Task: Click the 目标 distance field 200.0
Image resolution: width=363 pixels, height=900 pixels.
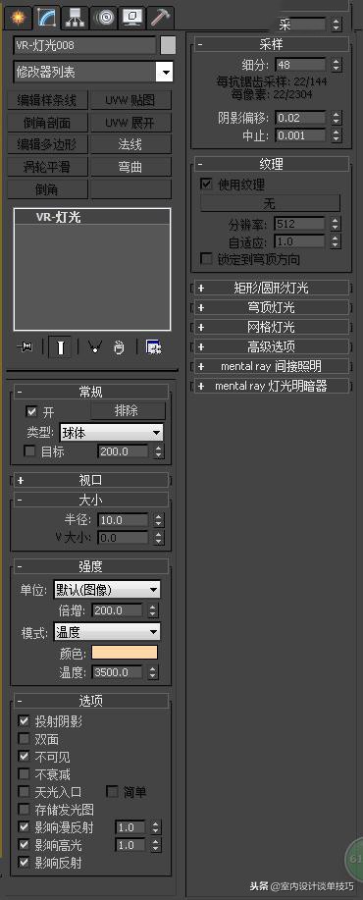Action: click(123, 451)
